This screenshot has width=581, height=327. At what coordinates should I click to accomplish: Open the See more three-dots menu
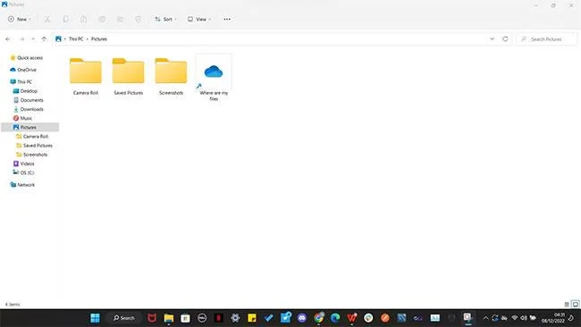[x=227, y=20]
